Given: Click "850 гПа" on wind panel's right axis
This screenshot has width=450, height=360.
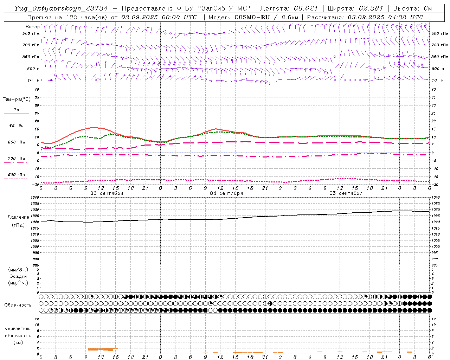Looking at the screenshot, I should [x=440, y=57].
